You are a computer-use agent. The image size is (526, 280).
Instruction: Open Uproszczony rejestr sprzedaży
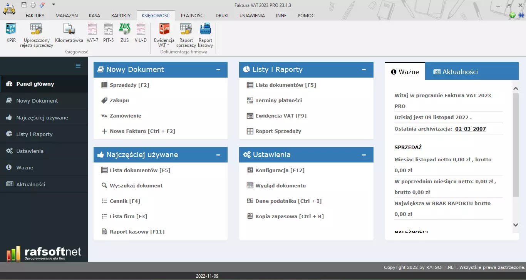click(36, 33)
